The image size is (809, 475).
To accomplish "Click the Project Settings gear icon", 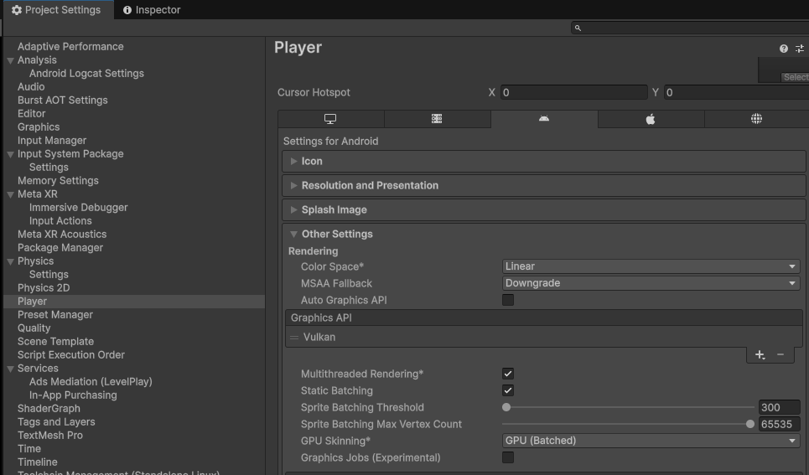I will tap(17, 10).
